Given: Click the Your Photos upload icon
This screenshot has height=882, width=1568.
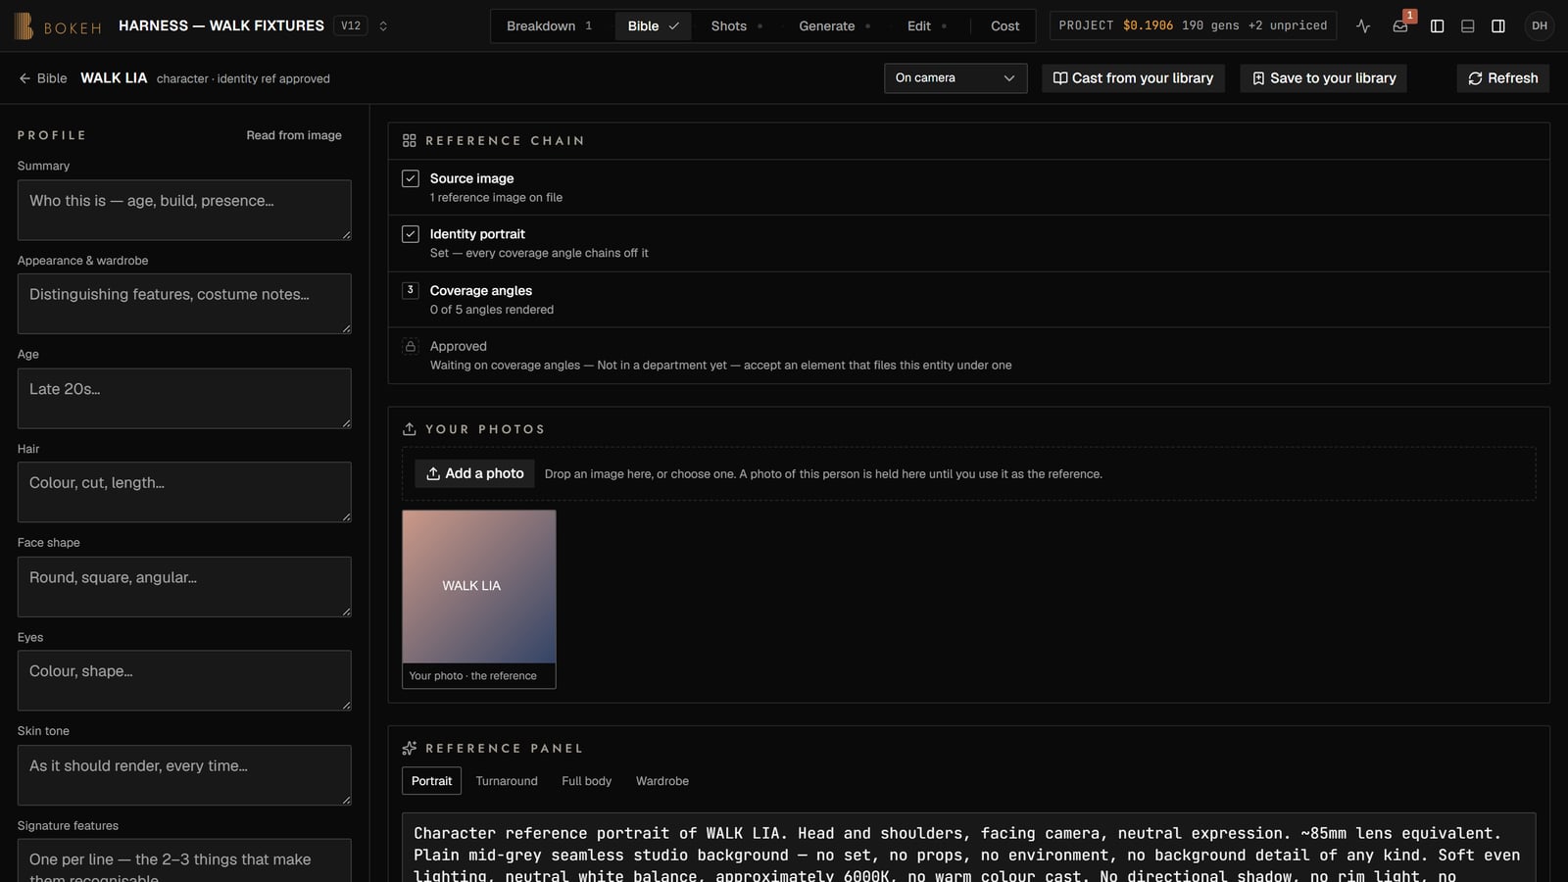Looking at the screenshot, I should pos(410,429).
